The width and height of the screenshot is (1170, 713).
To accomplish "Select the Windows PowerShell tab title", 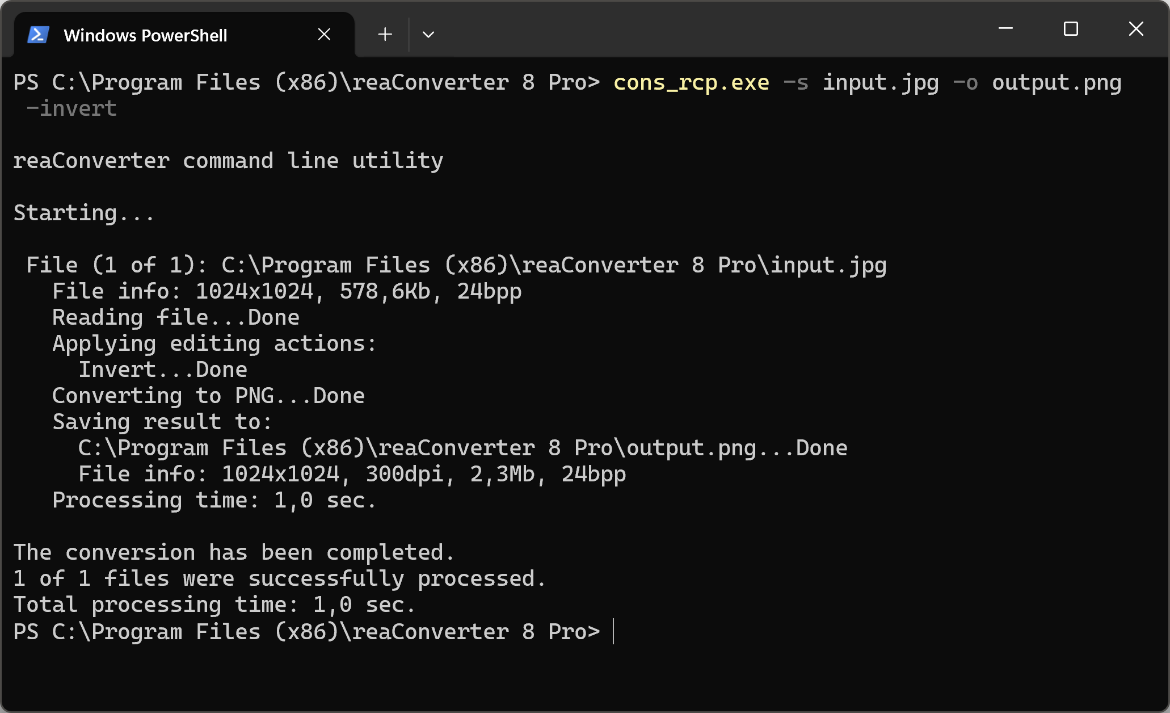I will 145,35.
